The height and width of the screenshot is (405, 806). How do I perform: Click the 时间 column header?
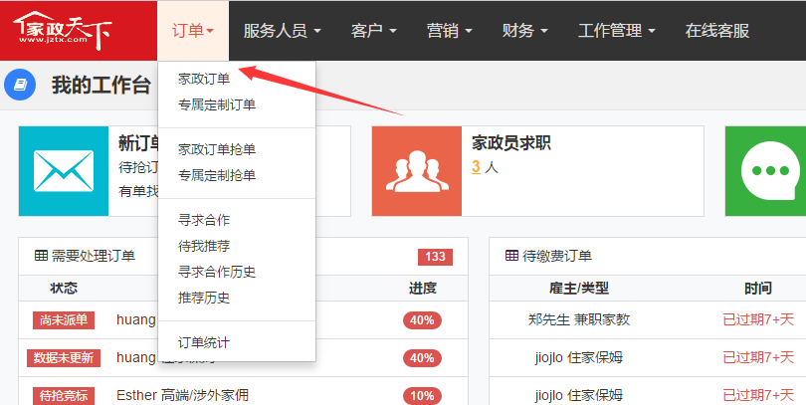[x=758, y=289]
